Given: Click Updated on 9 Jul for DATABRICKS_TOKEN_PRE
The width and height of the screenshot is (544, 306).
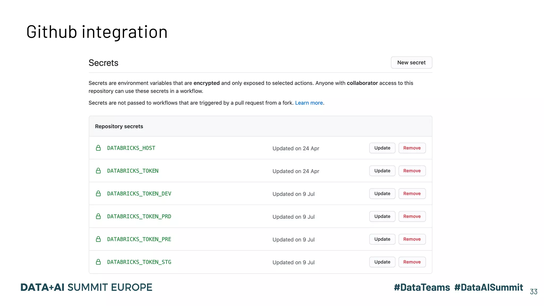Looking at the screenshot, I should tap(294, 240).
